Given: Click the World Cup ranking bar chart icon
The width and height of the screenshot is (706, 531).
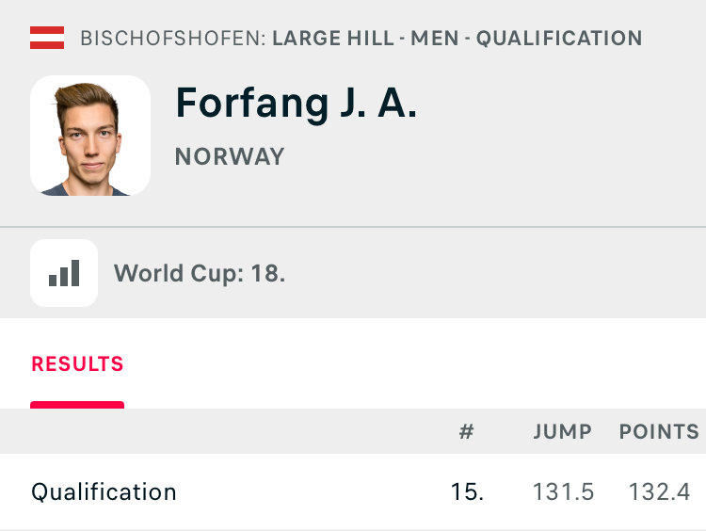Looking at the screenshot, I should point(64,273).
